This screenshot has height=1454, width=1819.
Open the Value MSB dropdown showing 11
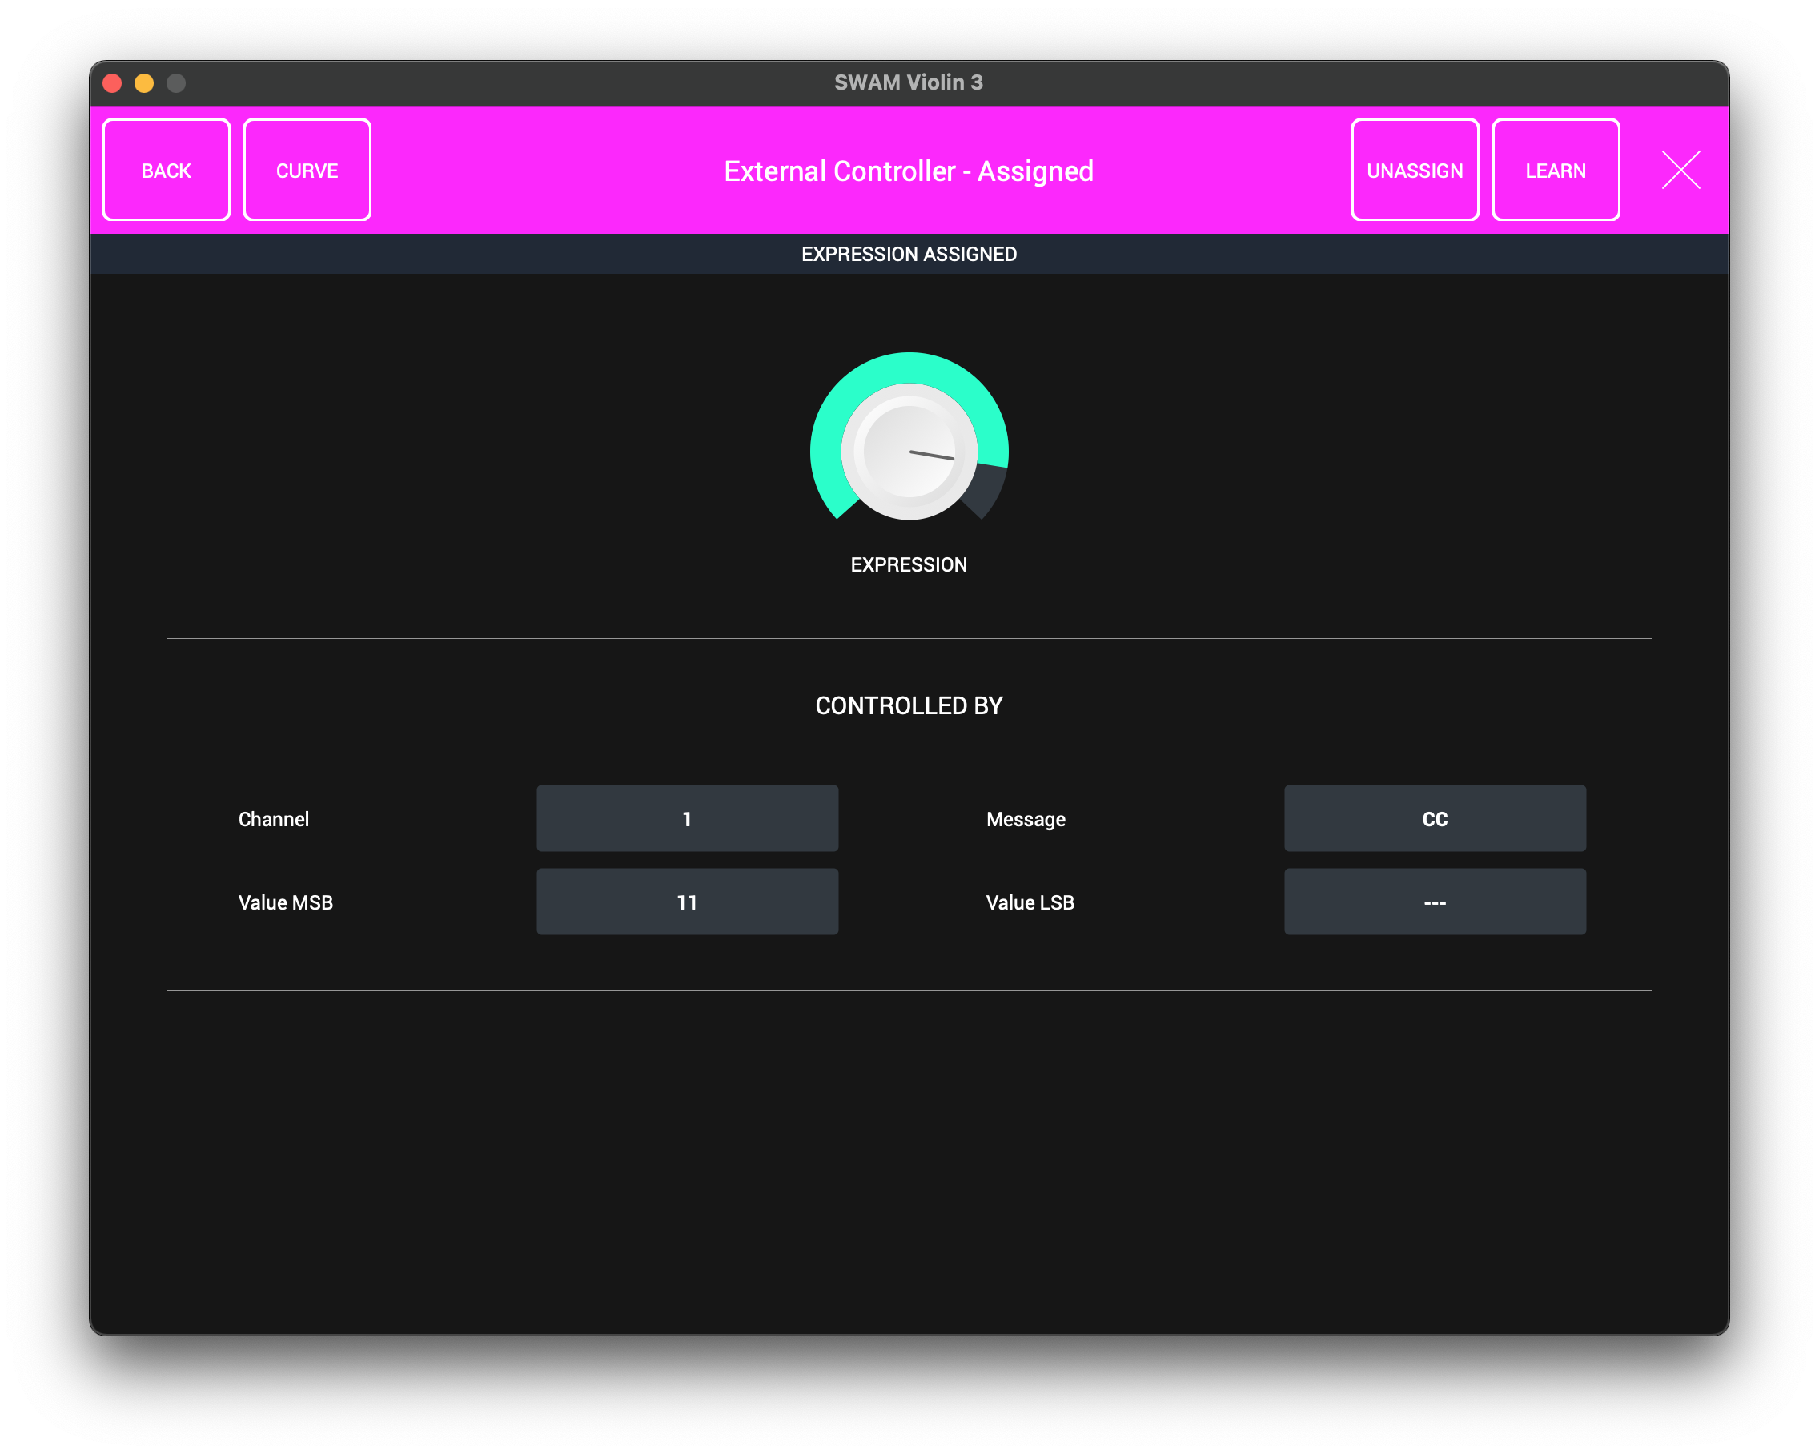(x=688, y=902)
